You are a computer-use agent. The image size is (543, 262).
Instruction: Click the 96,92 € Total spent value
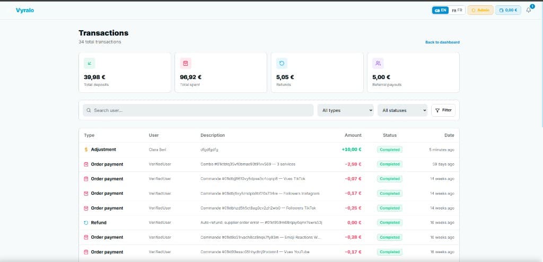pyautogui.click(x=190, y=77)
